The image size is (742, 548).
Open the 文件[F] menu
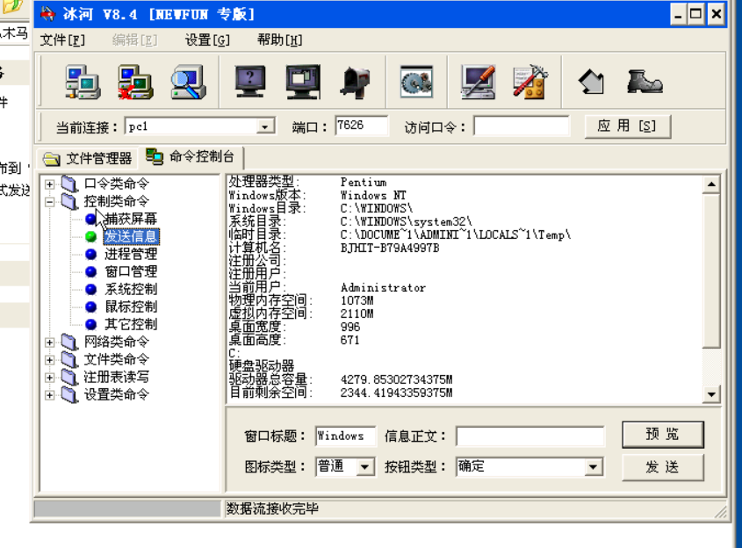pos(62,40)
